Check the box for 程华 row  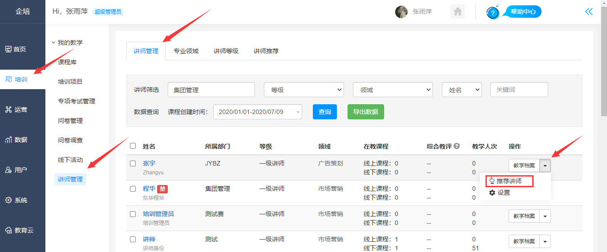tap(133, 189)
